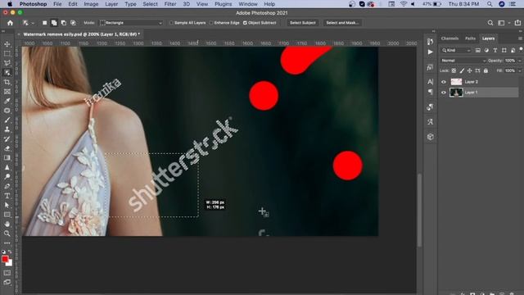Open the Fill slider dropdown arrow
This screenshot has height=295, width=524.
point(519,70)
